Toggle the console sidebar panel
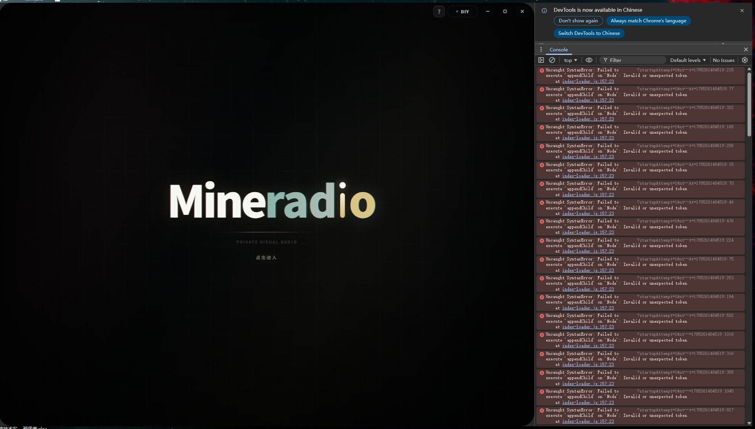 tap(541, 60)
